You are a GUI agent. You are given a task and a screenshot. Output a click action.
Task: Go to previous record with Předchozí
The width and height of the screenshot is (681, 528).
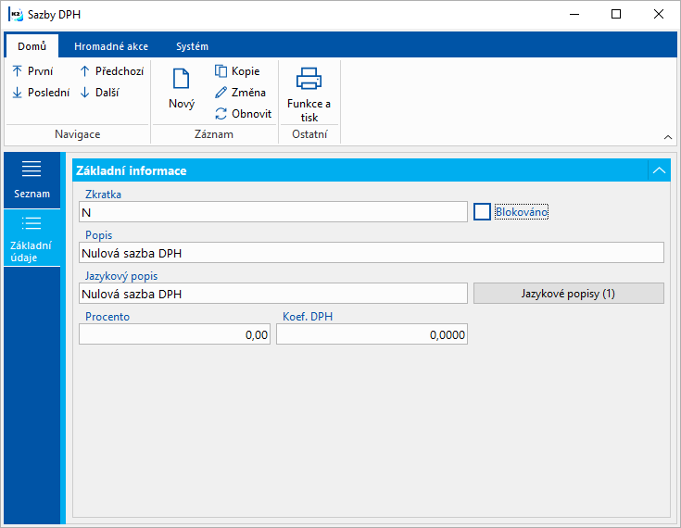[x=111, y=71]
